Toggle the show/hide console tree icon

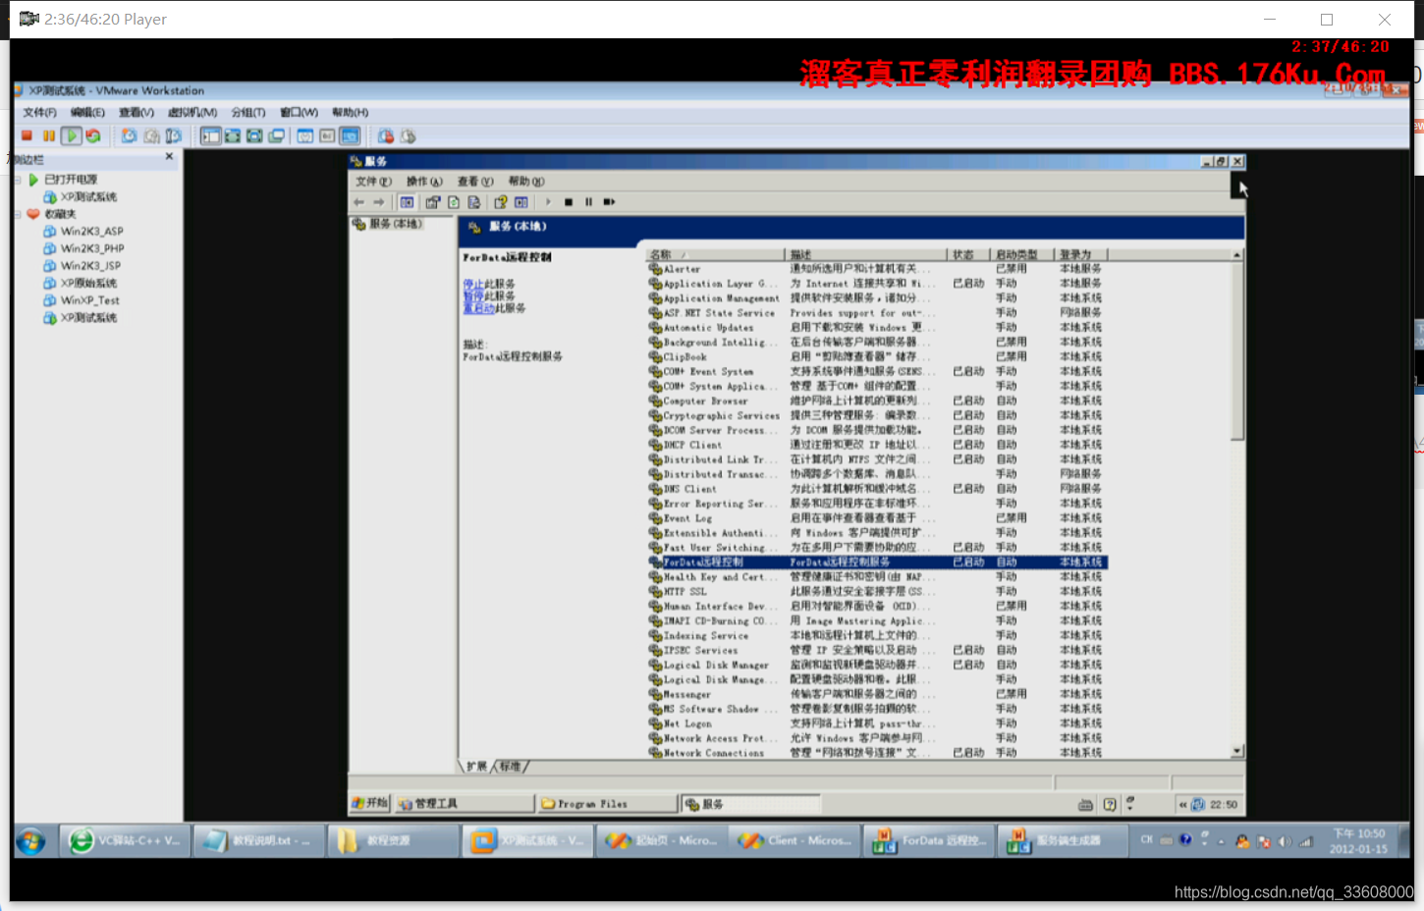pyautogui.click(x=407, y=202)
